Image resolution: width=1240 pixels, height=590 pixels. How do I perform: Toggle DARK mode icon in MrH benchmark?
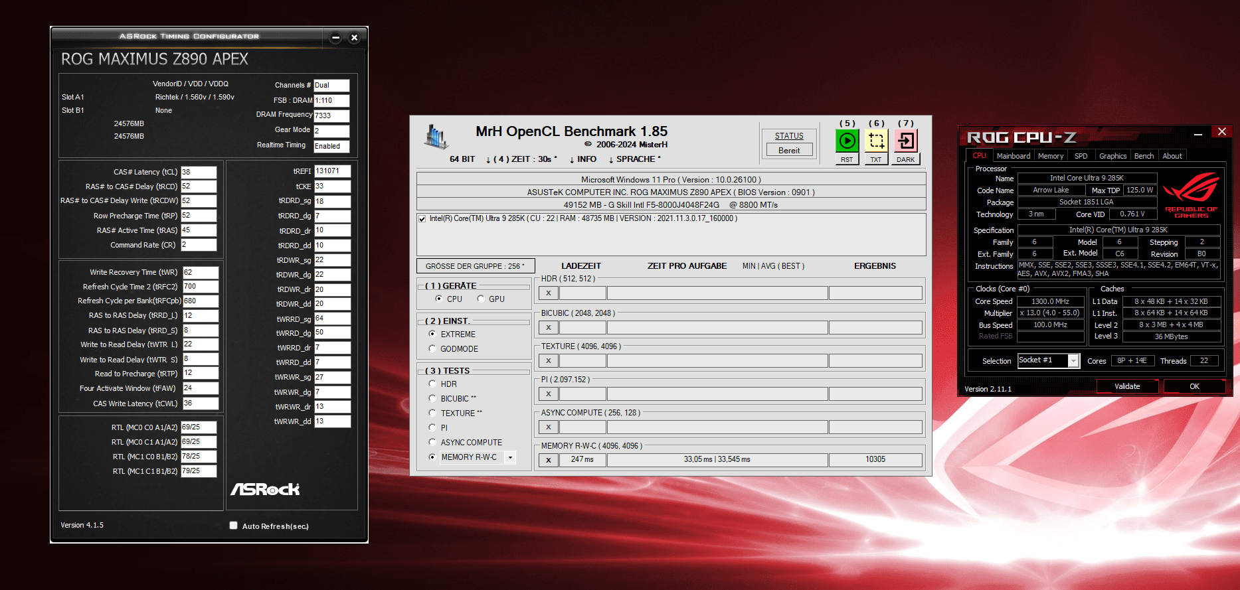(906, 141)
